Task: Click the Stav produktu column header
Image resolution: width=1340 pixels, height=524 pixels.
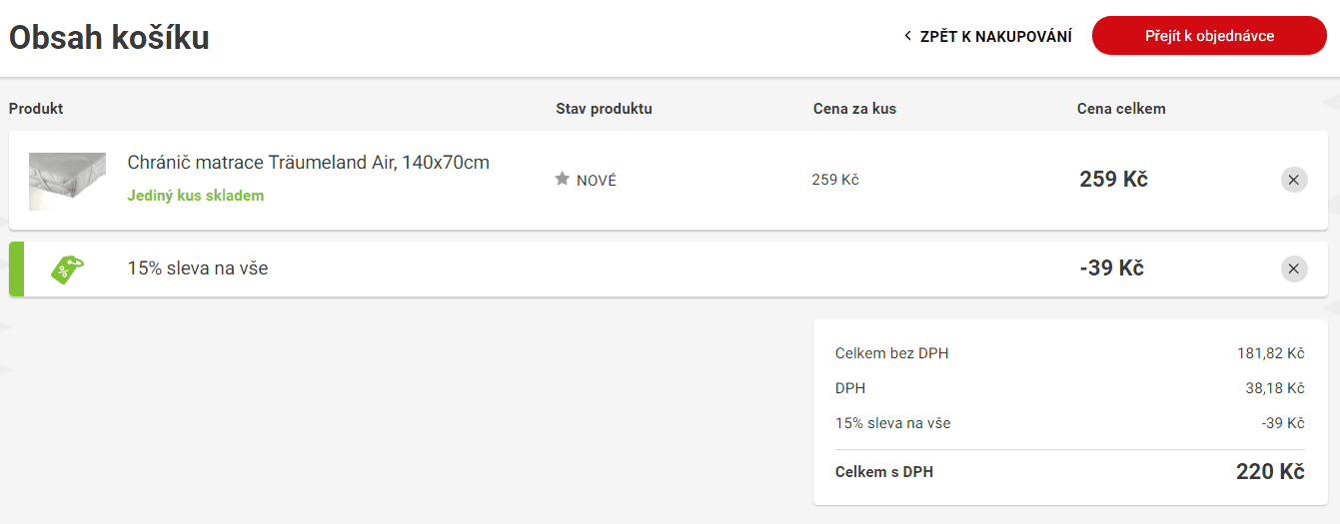Action: [604, 109]
